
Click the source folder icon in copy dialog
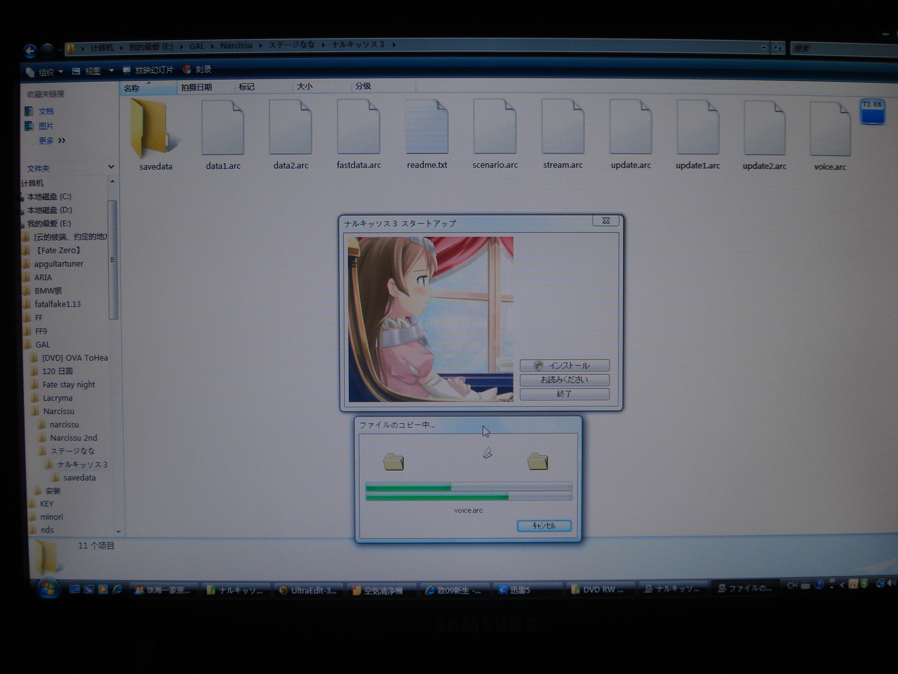(x=393, y=461)
